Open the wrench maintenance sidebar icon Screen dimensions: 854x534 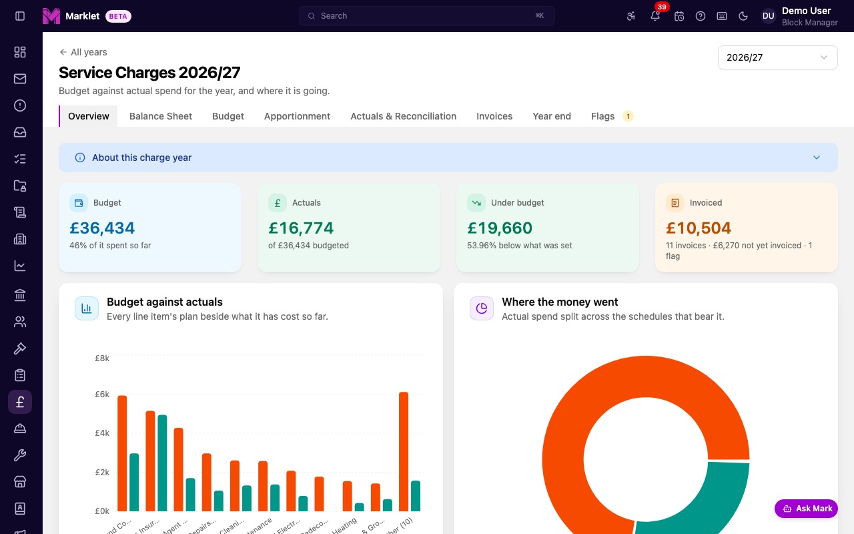(20, 455)
